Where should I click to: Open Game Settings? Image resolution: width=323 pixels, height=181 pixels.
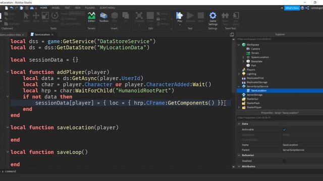[213, 19]
